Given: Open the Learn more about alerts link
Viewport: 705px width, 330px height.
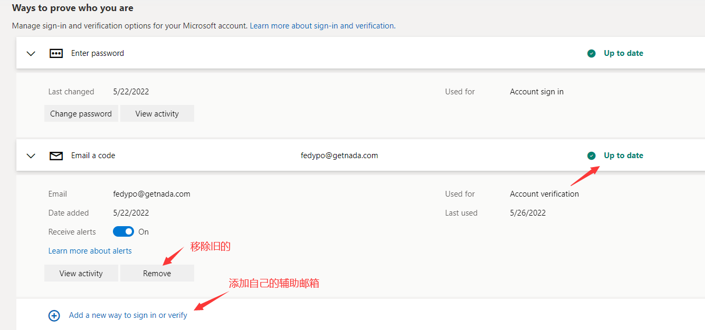Looking at the screenshot, I should pyautogui.click(x=90, y=251).
